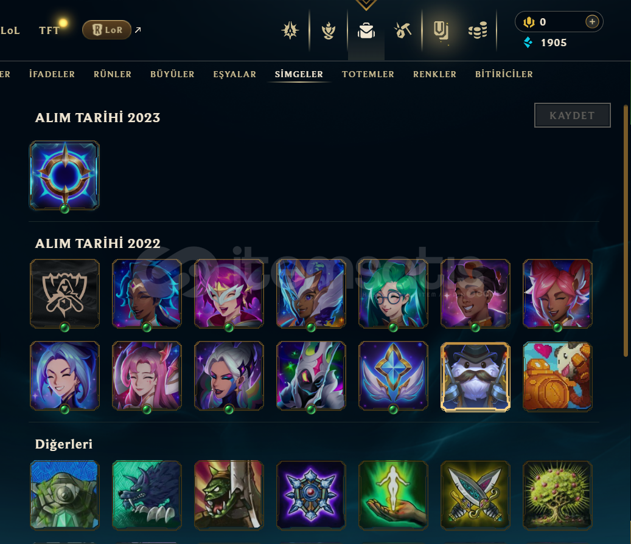Open the EŞYALAR tab
Screen dimensions: 631x544
[235, 74]
